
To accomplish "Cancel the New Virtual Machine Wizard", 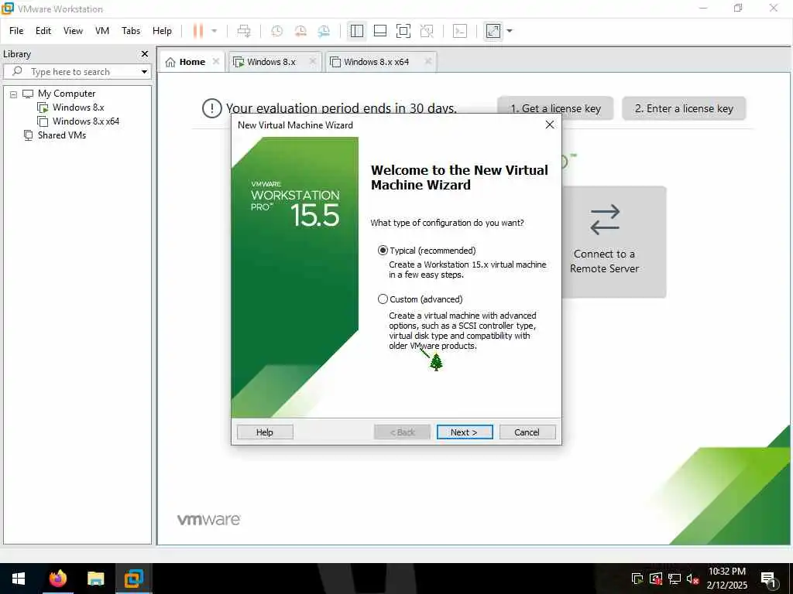I will click(x=527, y=432).
